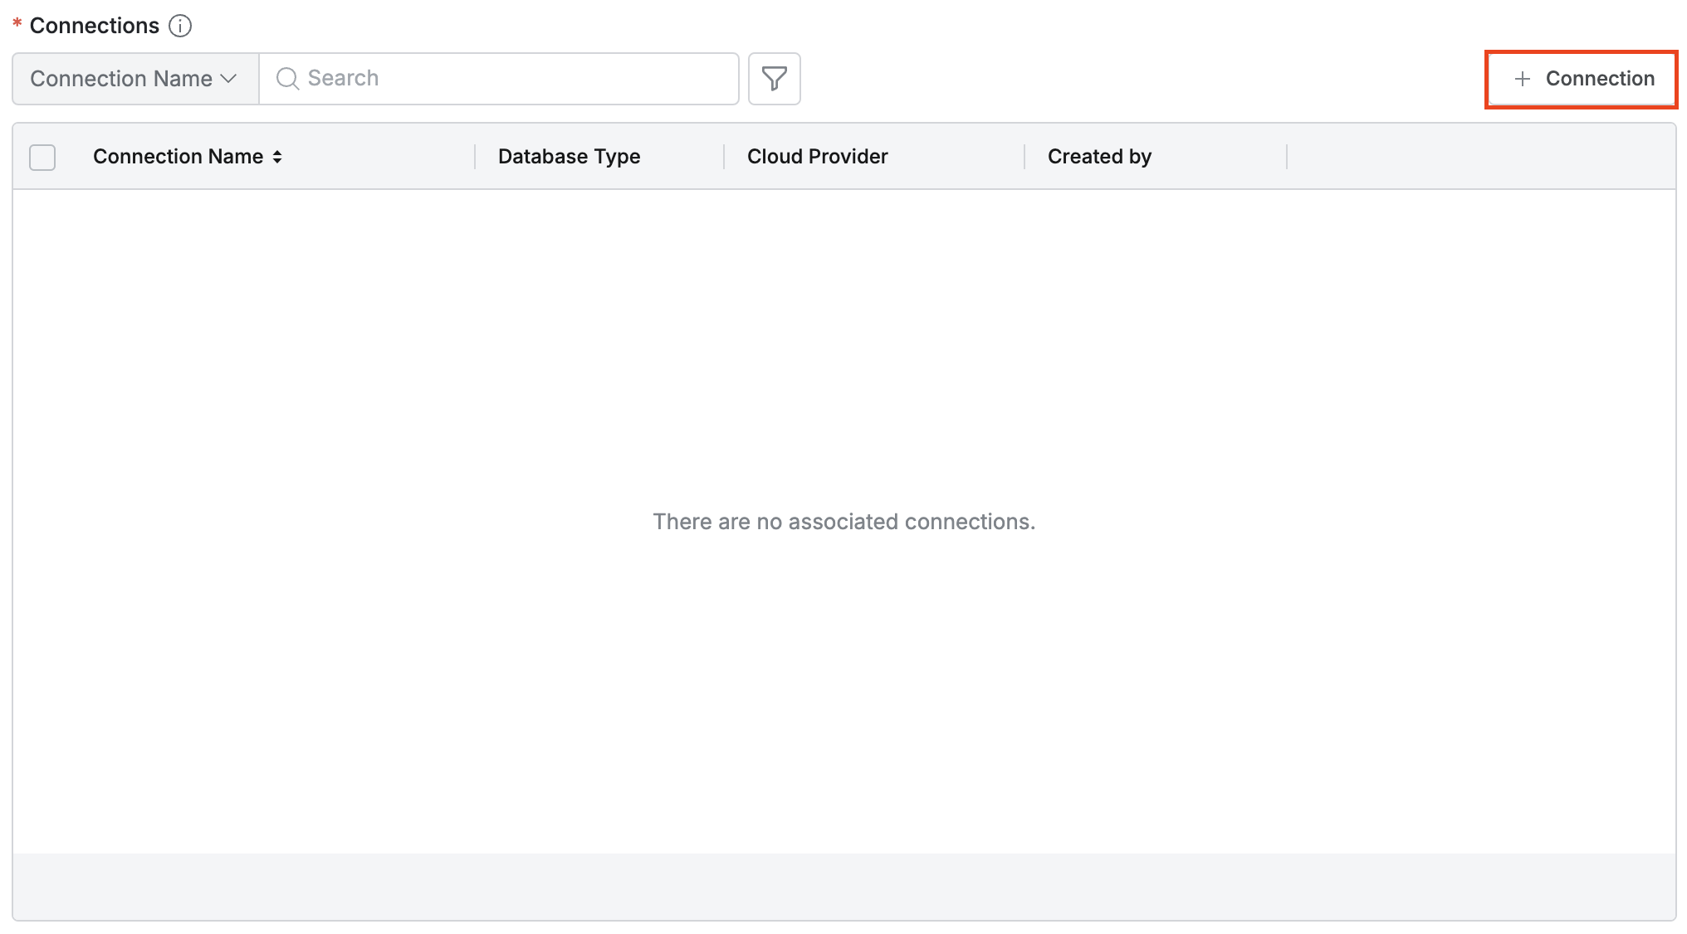The height and width of the screenshot is (934, 1687).
Task: Click the chevron beside Connection Name selector
Action: tap(229, 79)
